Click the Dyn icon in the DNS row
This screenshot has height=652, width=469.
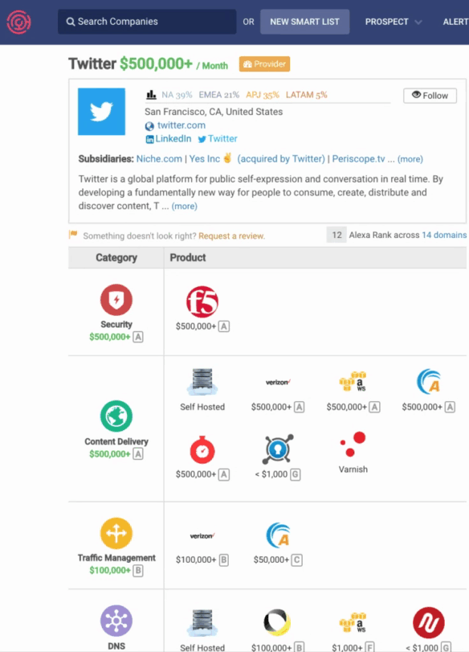tap(277, 623)
